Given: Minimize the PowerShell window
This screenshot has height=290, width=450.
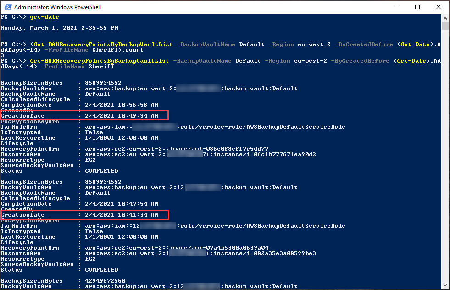Looking at the screenshot, I should point(397,7).
